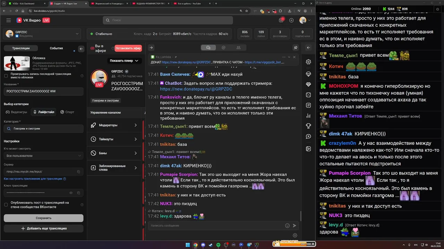444x249 pixels.
Task: Click gear icon below message input
Action: point(295,236)
